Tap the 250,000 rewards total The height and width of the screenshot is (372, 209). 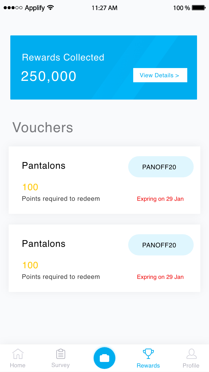(x=49, y=76)
